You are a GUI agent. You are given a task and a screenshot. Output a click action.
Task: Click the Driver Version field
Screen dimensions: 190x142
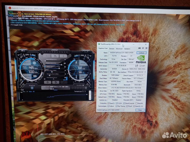point(126,88)
